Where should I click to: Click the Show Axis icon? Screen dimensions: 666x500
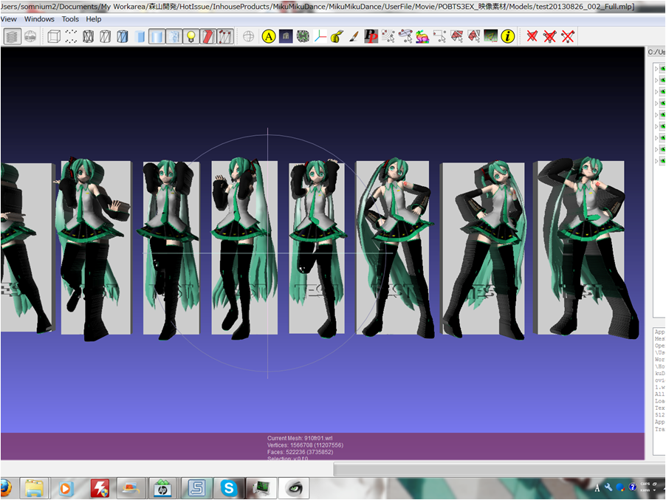pyautogui.click(x=320, y=36)
